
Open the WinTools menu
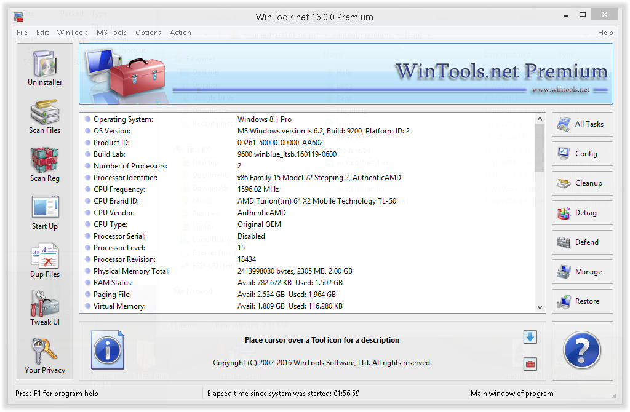pos(73,33)
